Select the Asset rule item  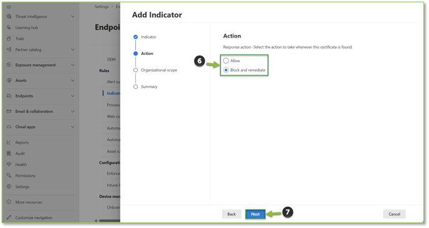[113, 151]
